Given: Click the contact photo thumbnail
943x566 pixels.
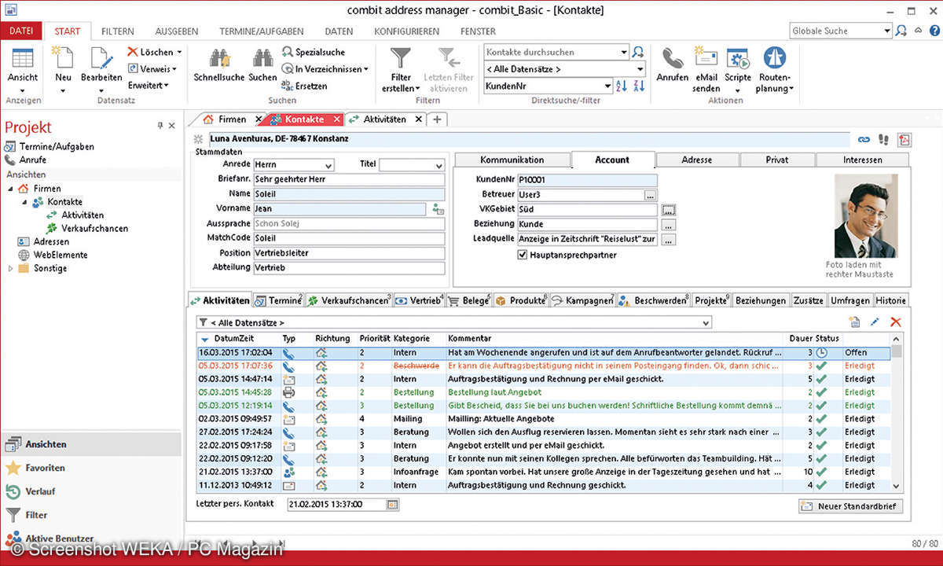Looking at the screenshot, I should [865, 216].
